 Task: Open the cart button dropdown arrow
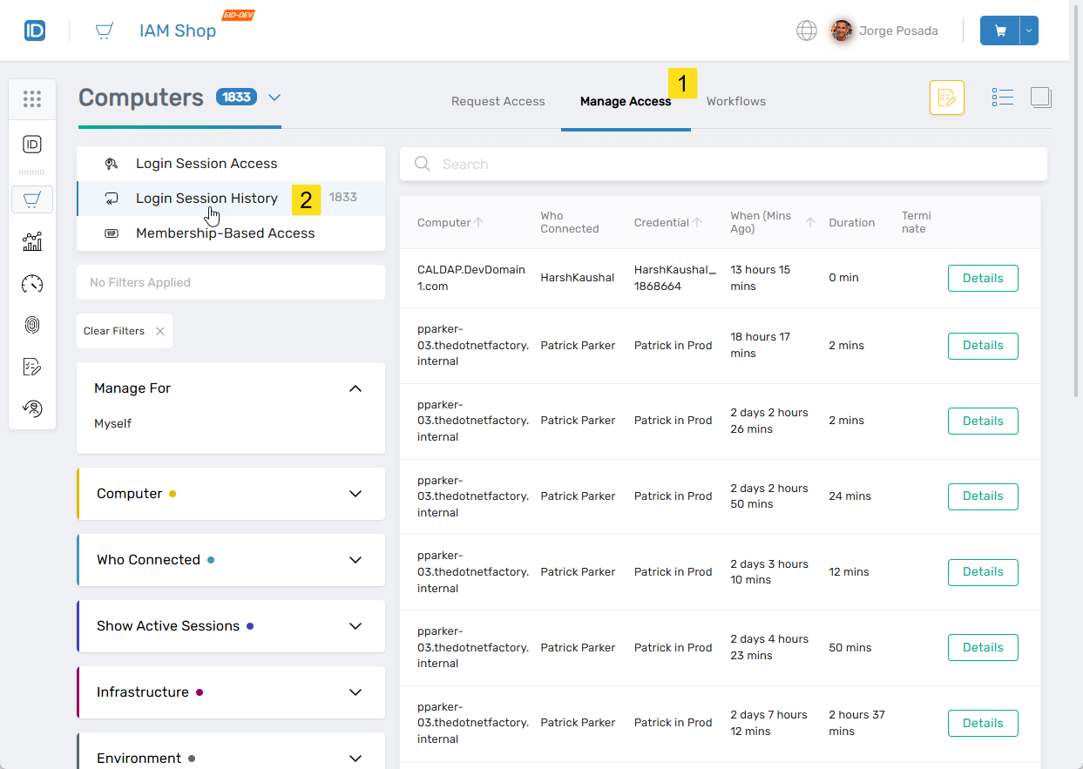point(1029,30)
